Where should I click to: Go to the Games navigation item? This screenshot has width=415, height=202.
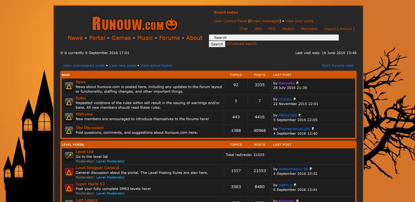coord(121,38)
